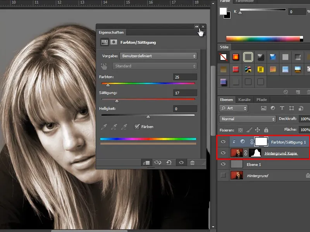
Task: Select the Stile tab
Action: pyautogui.click(x=224, y=47)
